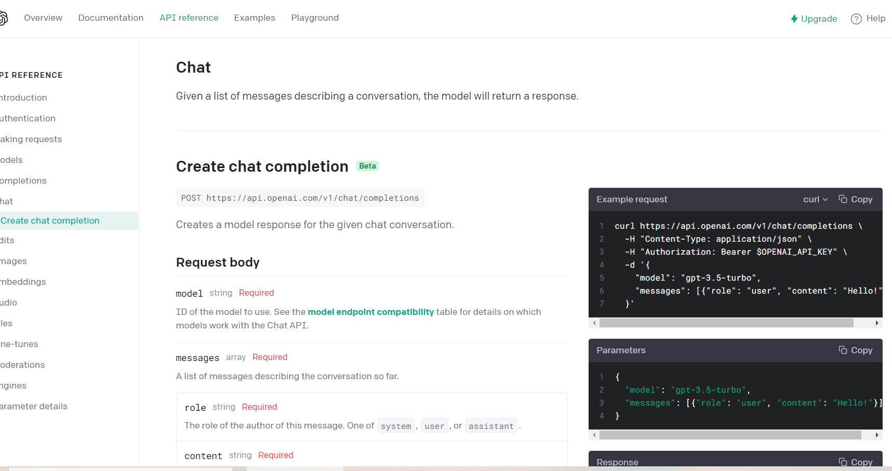Viewport: 892px width, 471px height.
Task: Go to Moderations in the sidebar
Action: pyautogui.click(x=22, y=365)
